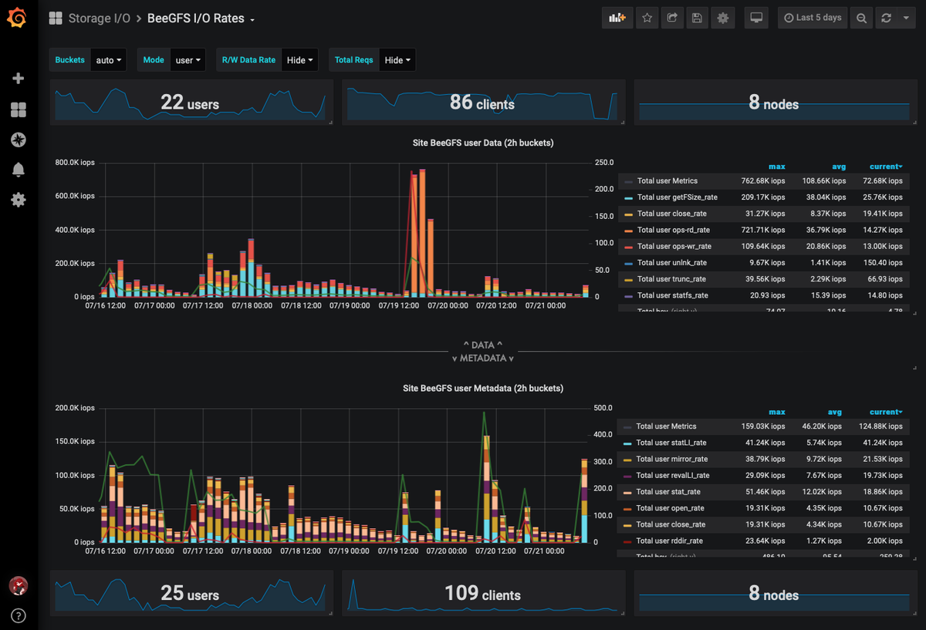Viewport: 926px width, 630px height.
Task: Open the Site BeeGFS user Metadata panel title
Action: point(483,388)
